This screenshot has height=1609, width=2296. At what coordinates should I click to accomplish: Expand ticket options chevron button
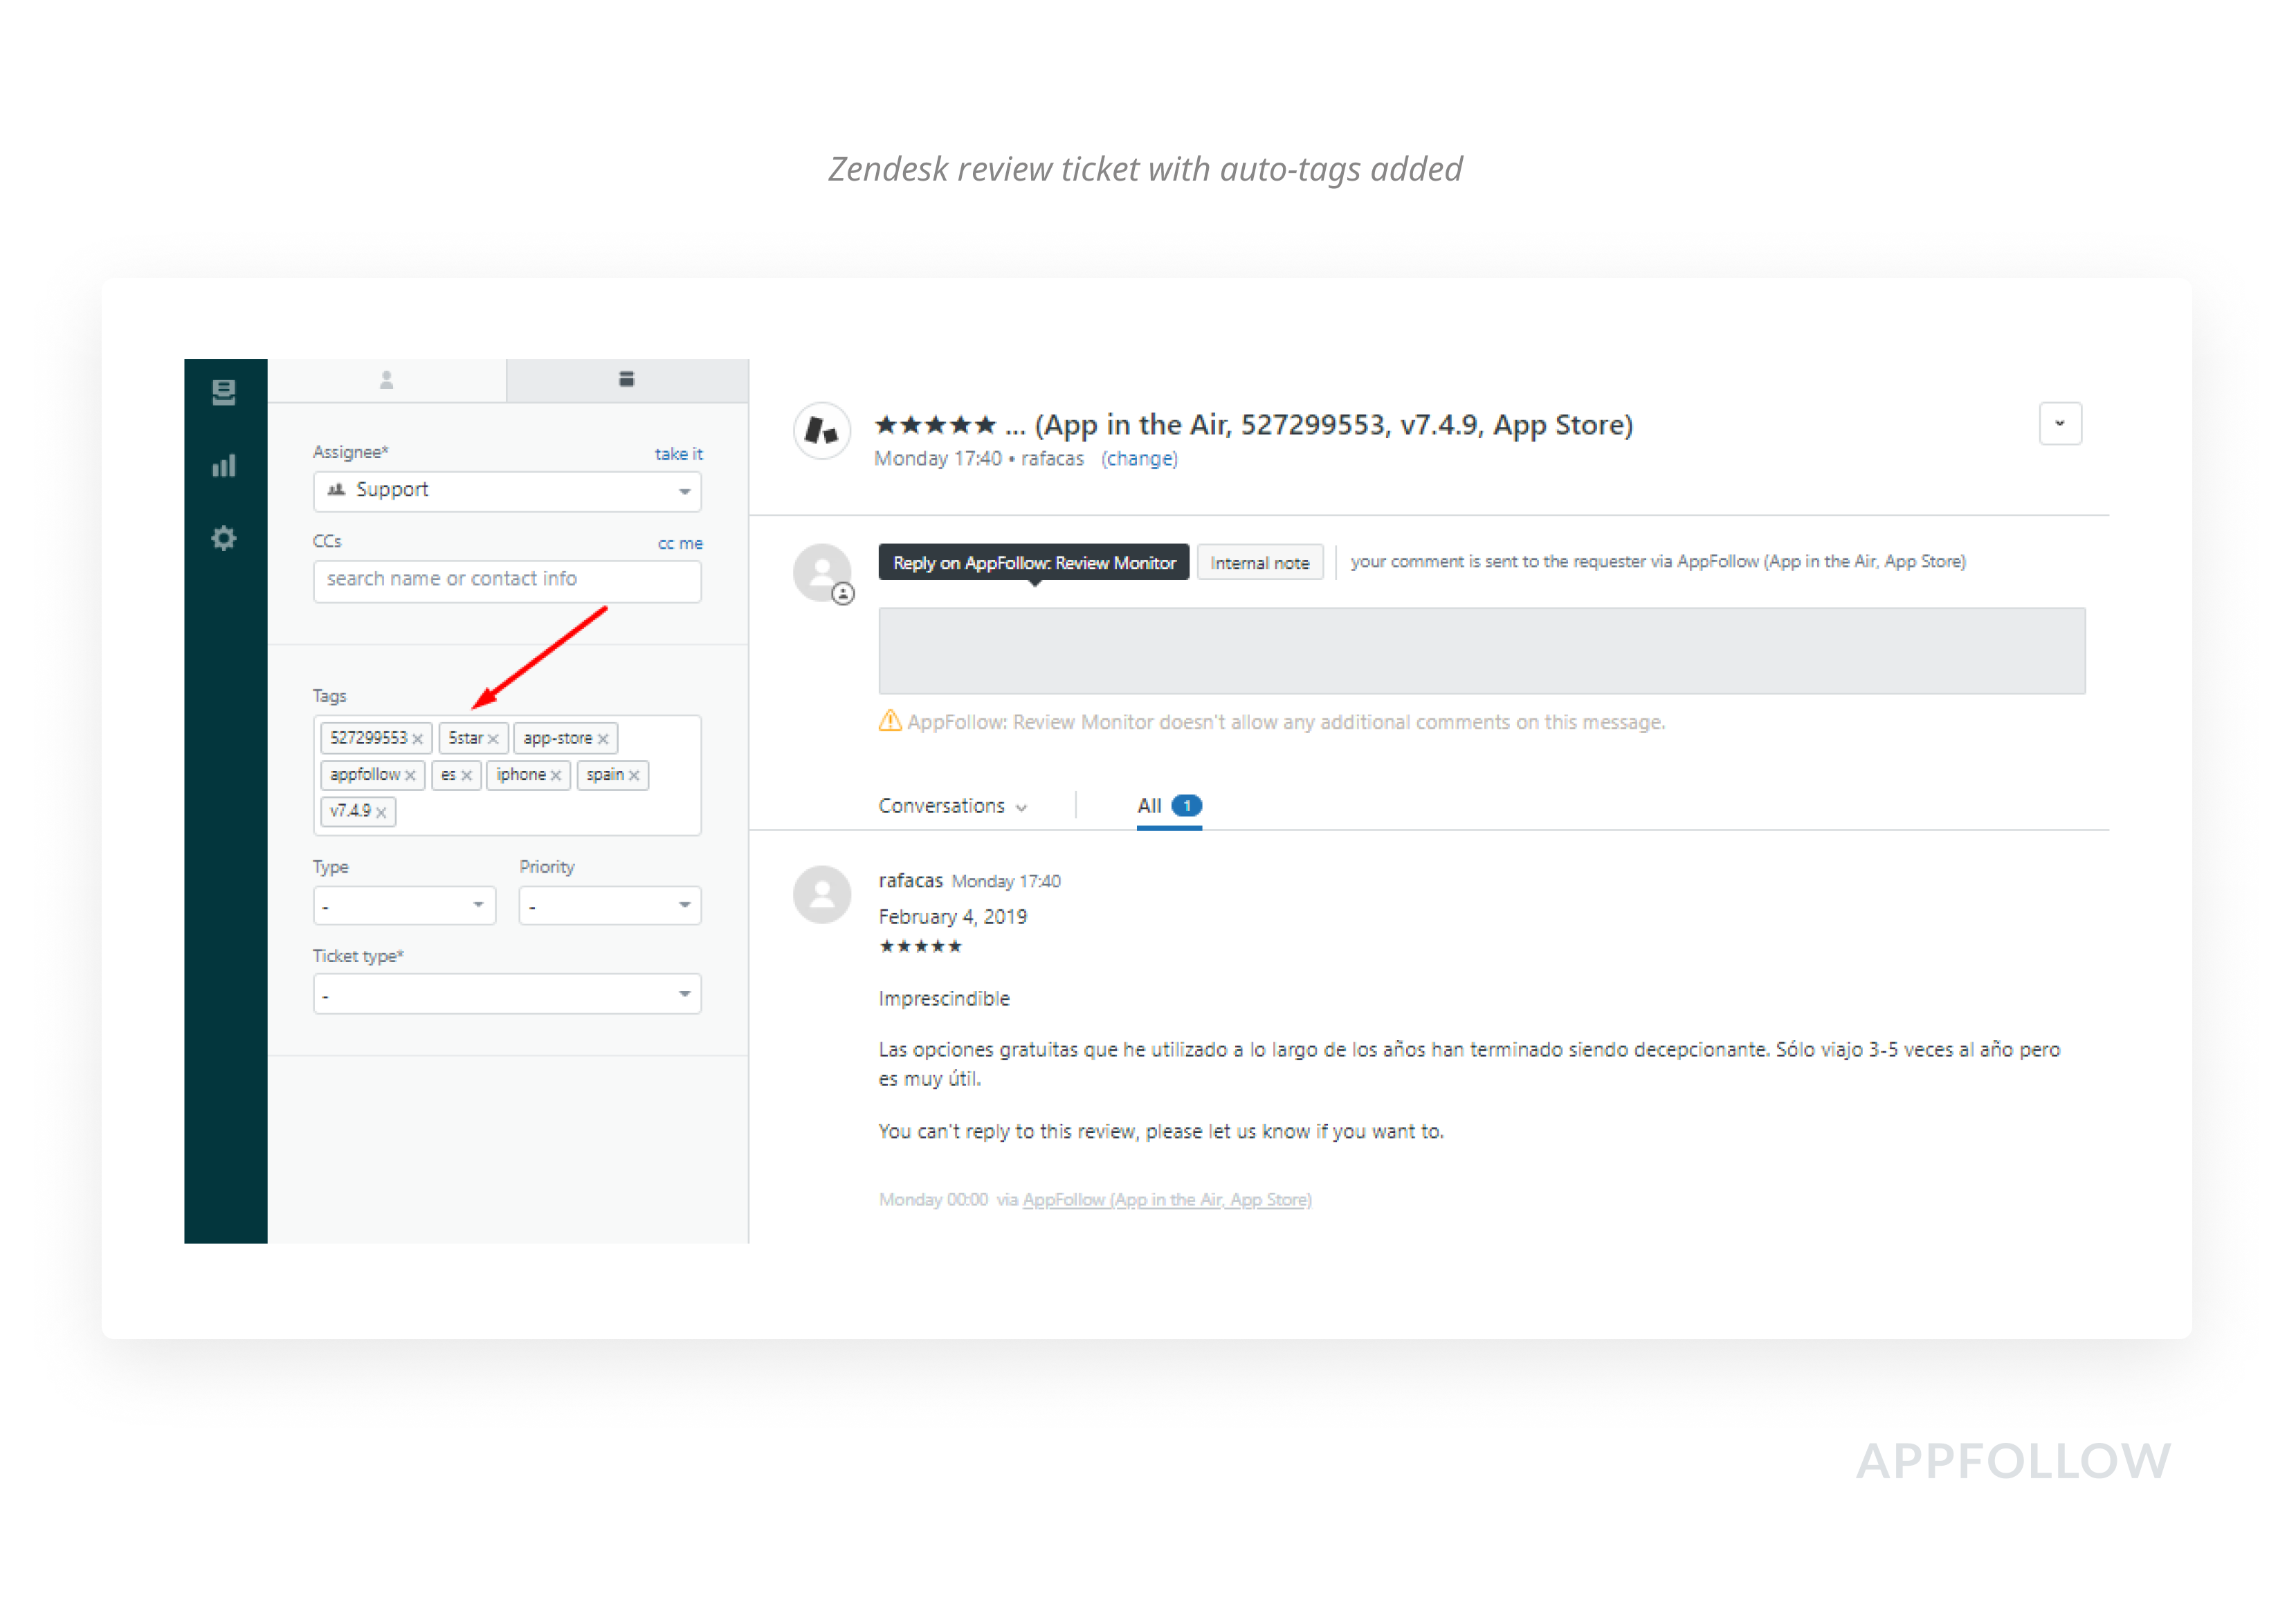[2060, 424]
